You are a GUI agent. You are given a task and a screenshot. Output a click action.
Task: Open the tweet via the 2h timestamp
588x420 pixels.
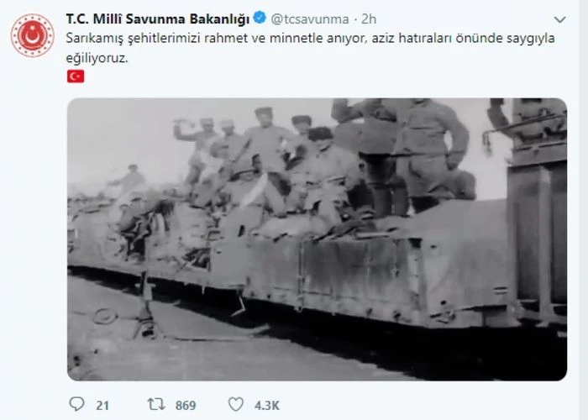coord(369,19)
